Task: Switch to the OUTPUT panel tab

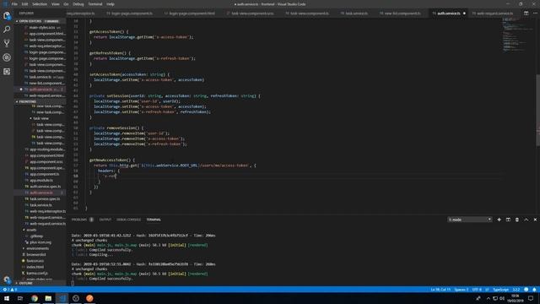Action: pos(105,220)
